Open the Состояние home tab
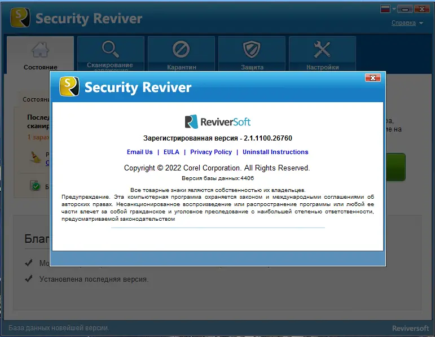Viewport: 435px width, 337px height. [x=41, y=54]
